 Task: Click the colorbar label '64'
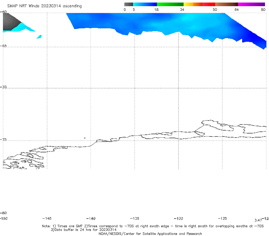point(237,9)
